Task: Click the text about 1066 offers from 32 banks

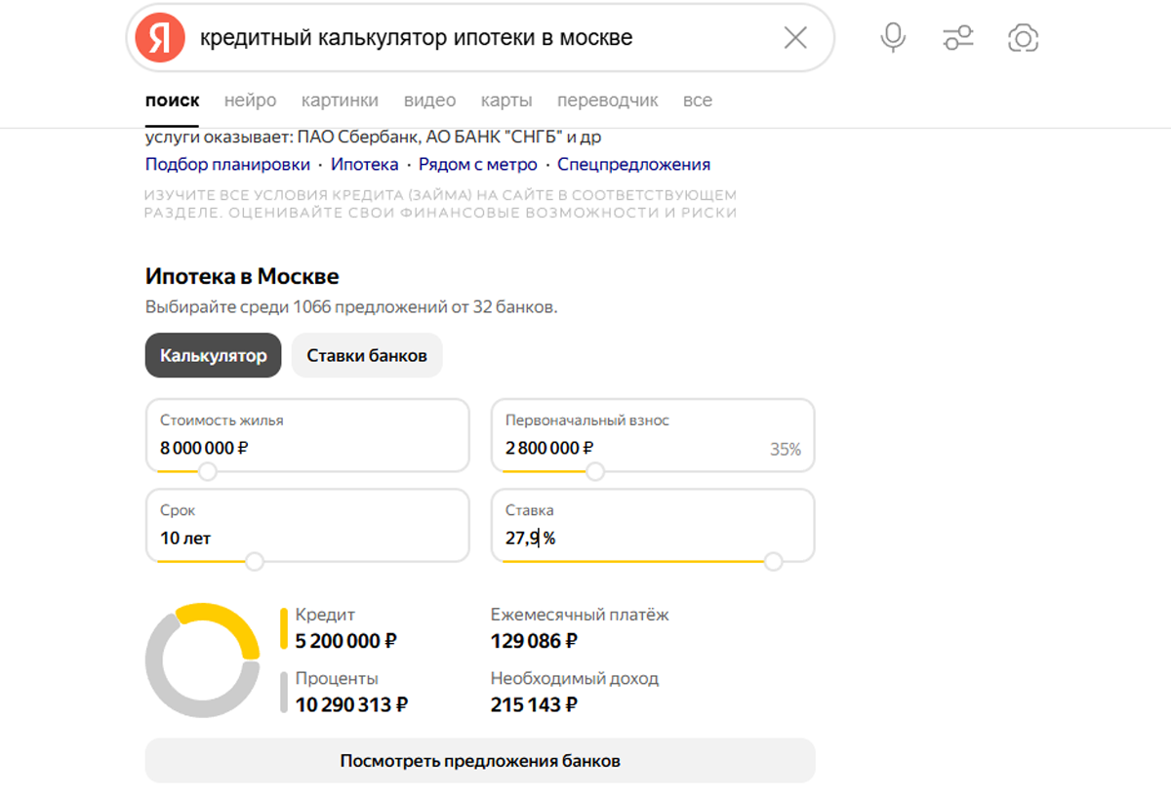Action: click(351, 307)
